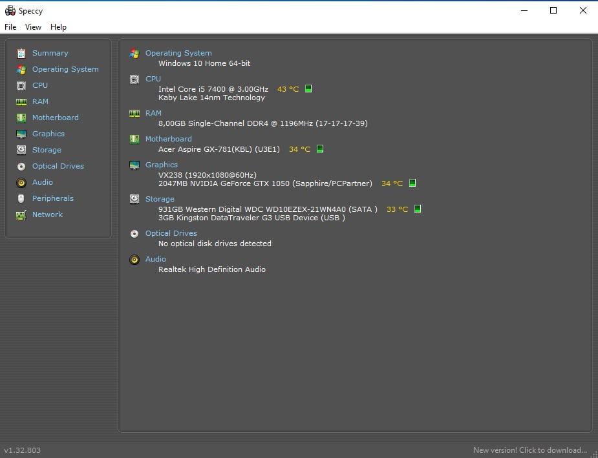
Task: Click the New version download notice
Action: (529, 450)
